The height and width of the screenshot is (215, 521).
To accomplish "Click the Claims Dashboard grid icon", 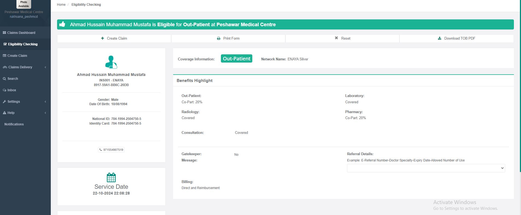I will pyautogui.click(x=4, y=33).
